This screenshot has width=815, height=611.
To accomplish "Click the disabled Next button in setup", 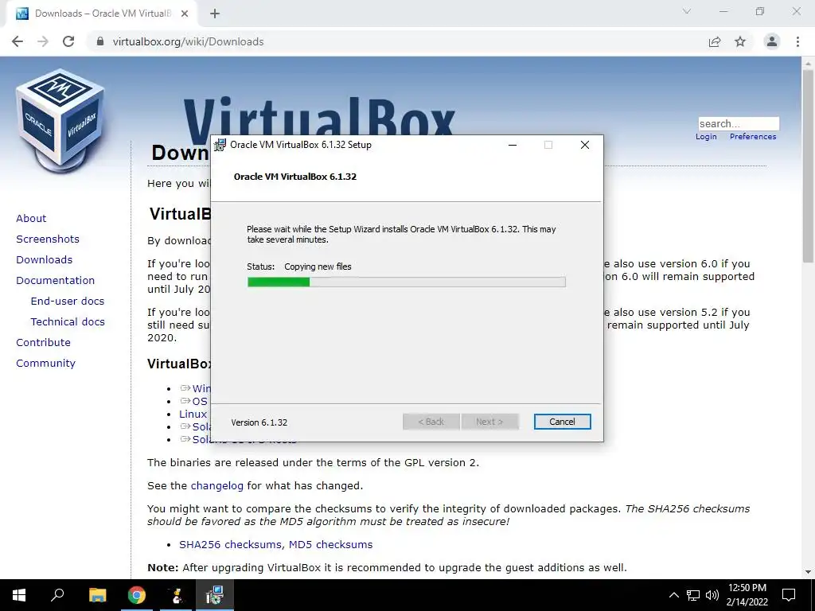I will pyautogui.click(x=489, y=422).
